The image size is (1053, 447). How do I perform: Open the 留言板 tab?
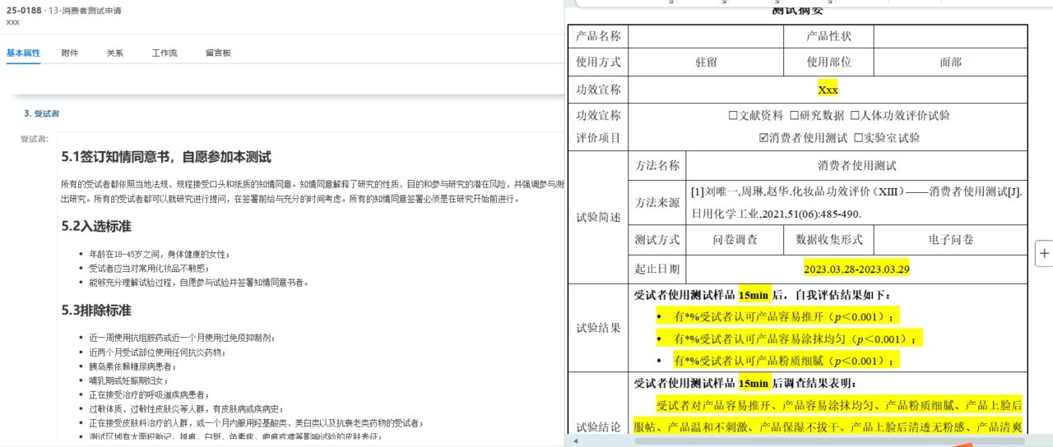pyautogui.click(x=218, y=53)
